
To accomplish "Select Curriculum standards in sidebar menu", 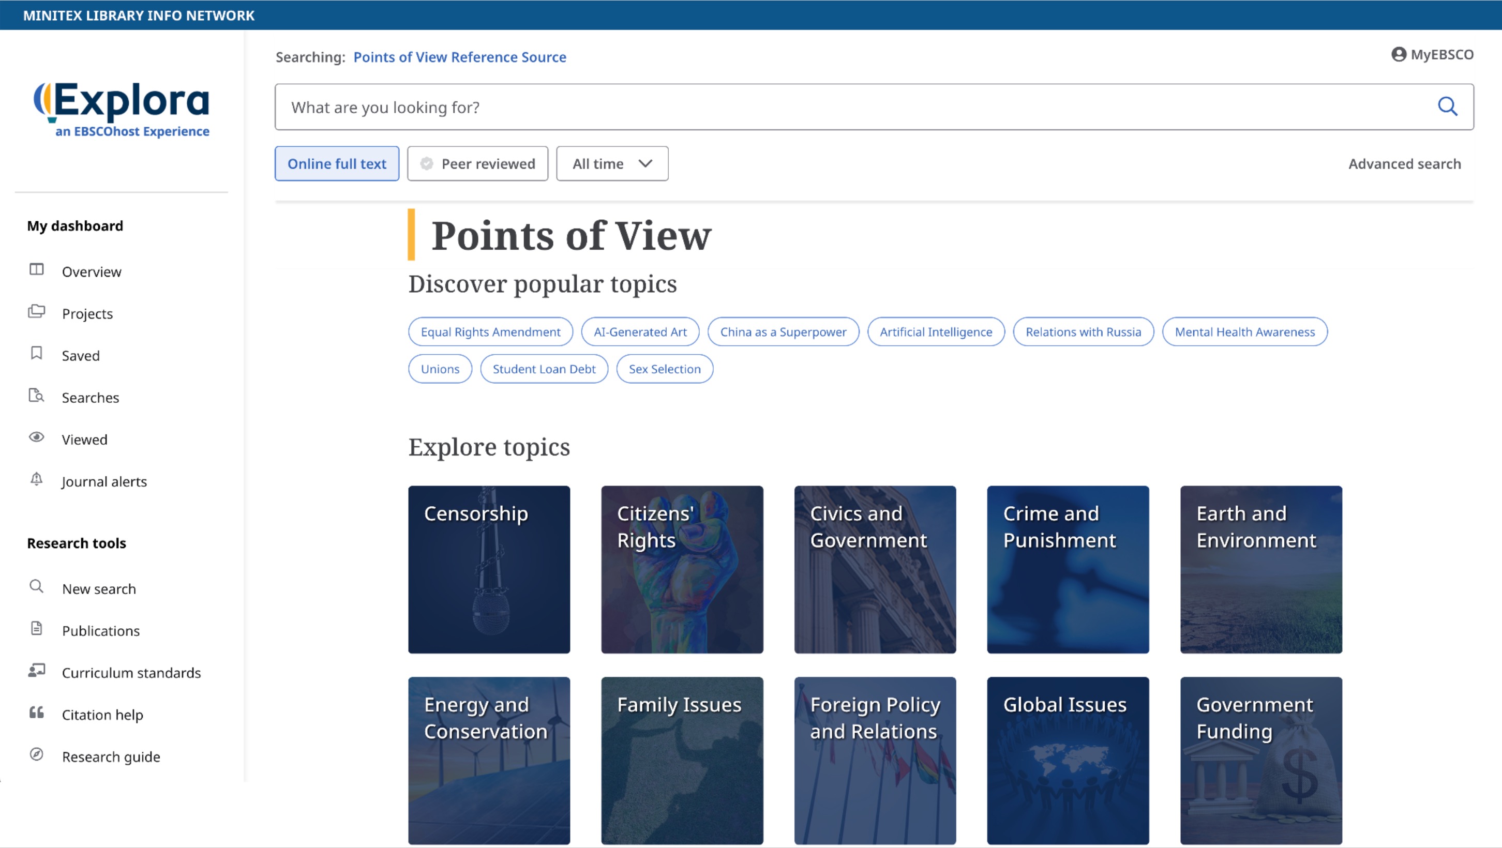I will 131,673.
